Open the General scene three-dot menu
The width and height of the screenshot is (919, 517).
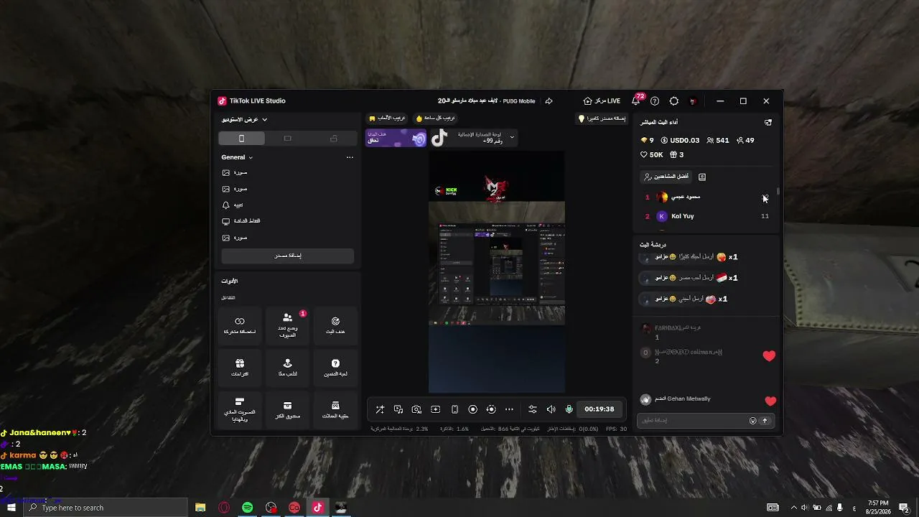coord(350,157)
